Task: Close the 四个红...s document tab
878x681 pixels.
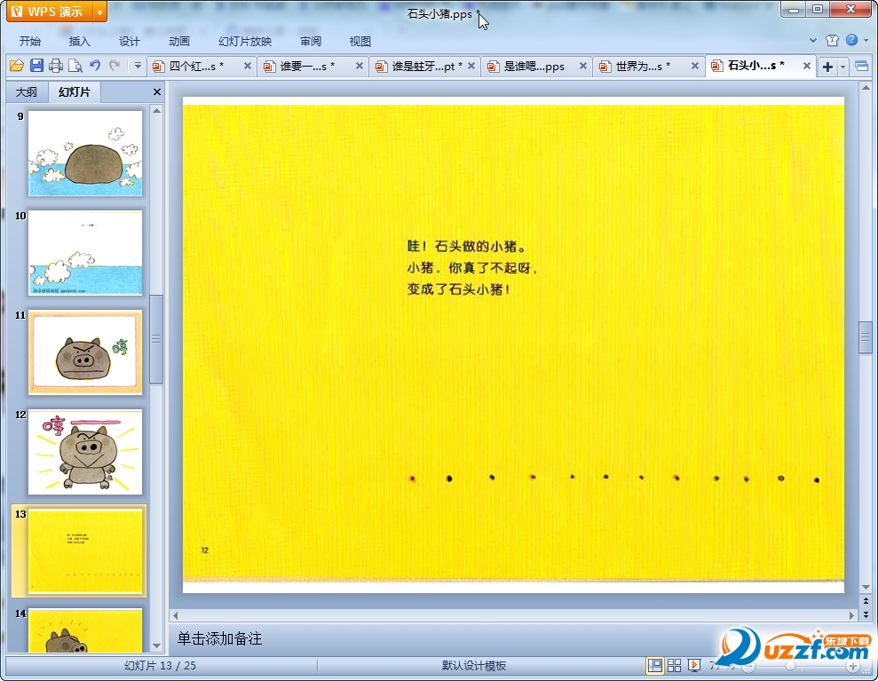Action: click(x=247, y=66)
